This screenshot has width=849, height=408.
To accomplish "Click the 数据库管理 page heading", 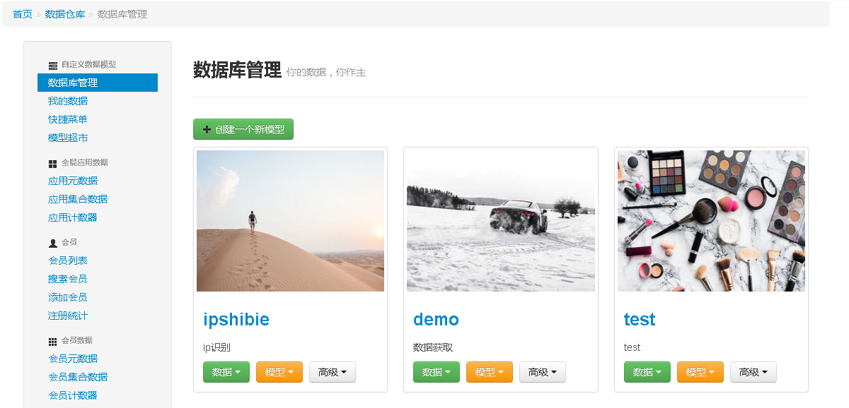I will (x=237, y=70).
